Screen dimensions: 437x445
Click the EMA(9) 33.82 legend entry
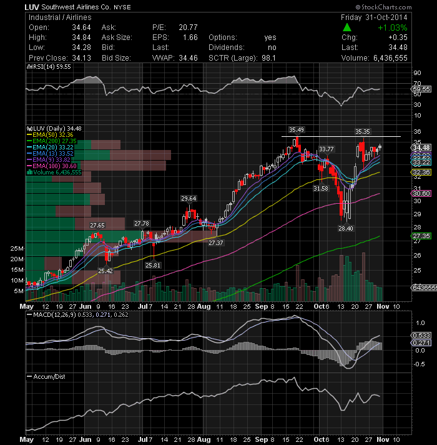tap(49, 160)
